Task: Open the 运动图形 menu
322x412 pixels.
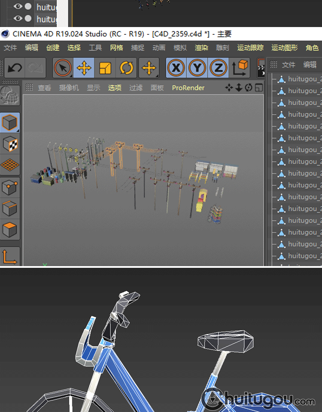Action: coord(284,48)
